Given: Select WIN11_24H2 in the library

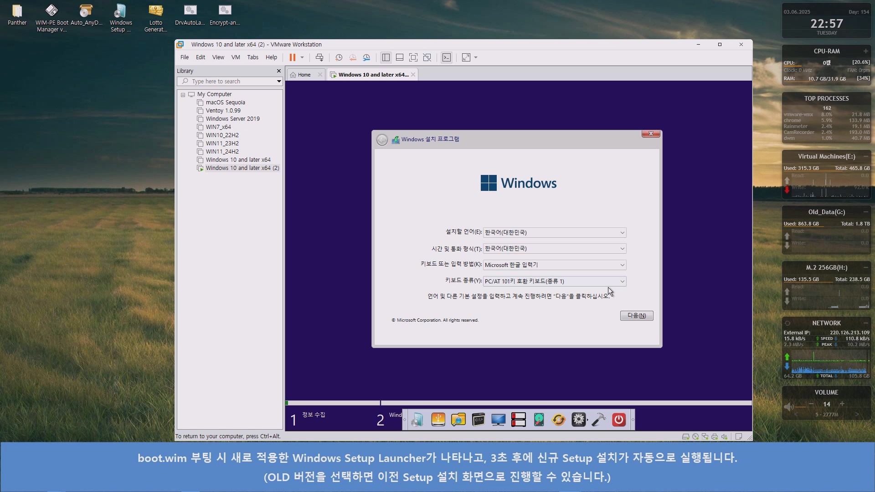Looking at the screenshot, I should [x=222, y=152].
